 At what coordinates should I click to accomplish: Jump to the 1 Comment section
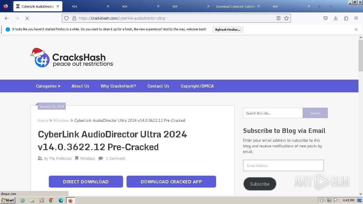[x=115, y=158]
